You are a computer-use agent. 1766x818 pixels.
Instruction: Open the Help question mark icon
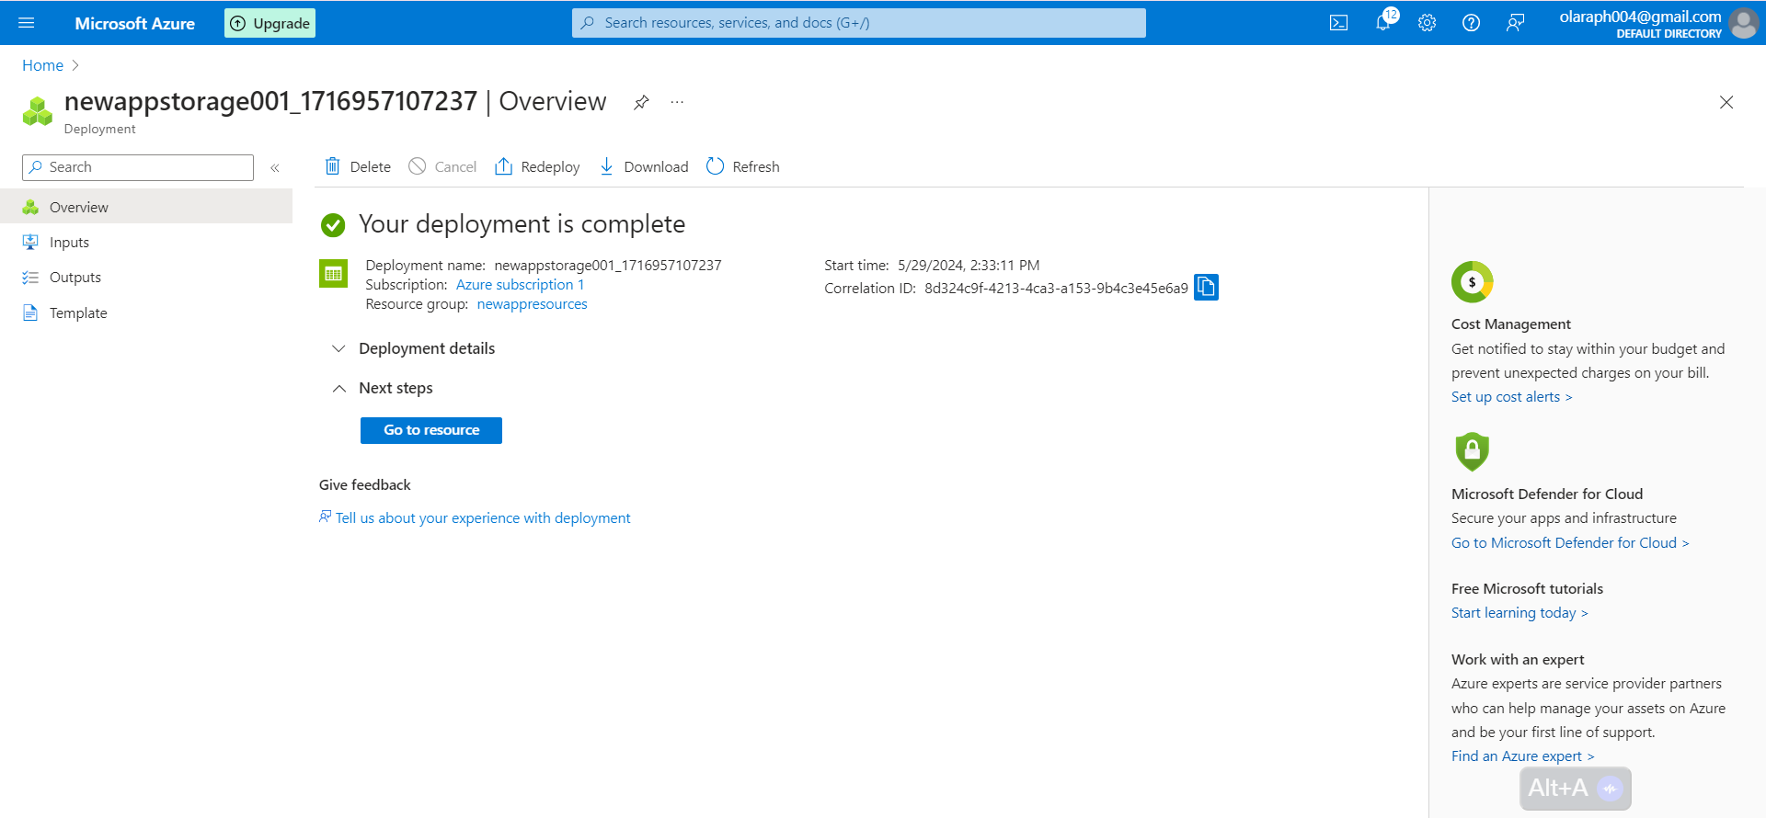1471,23
